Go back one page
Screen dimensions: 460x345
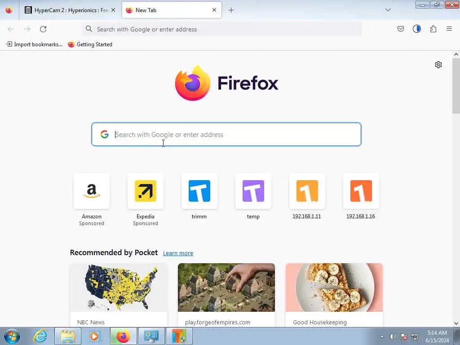coord(11,29)
